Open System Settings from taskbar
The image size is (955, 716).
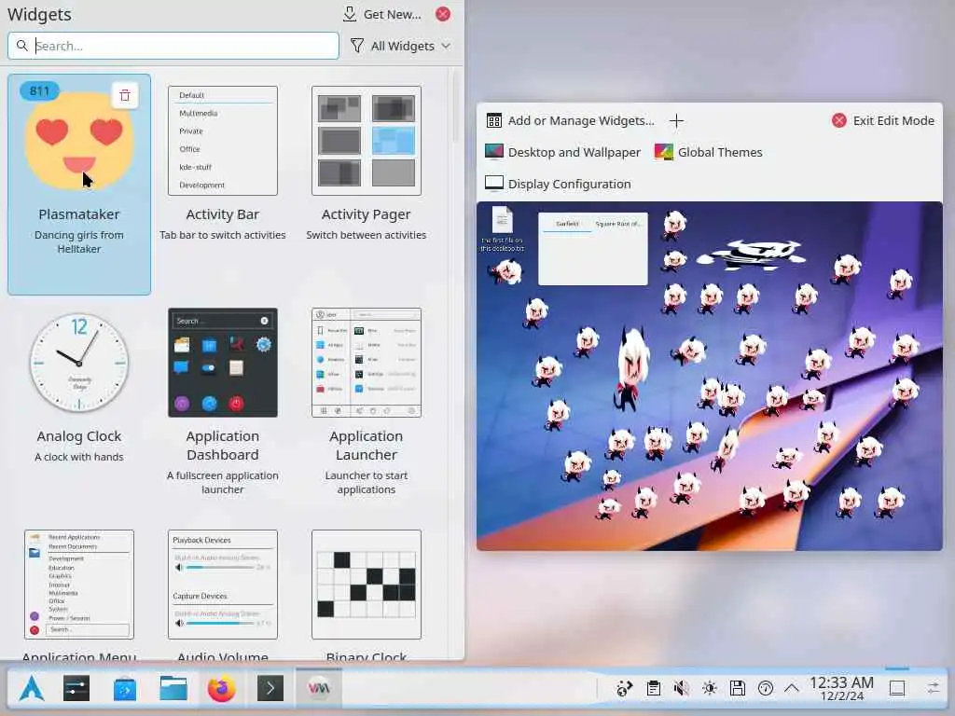coord(76,689)
